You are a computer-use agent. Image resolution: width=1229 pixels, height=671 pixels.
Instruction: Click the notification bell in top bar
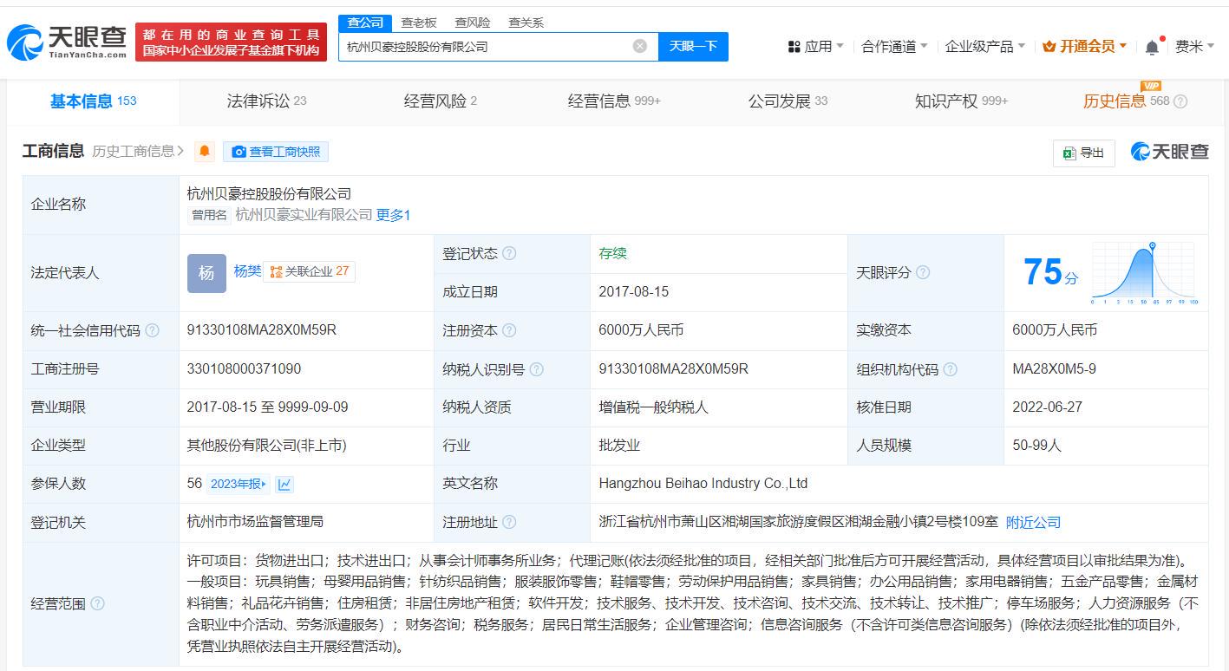pyautogui.click(x=1152, y=47)
